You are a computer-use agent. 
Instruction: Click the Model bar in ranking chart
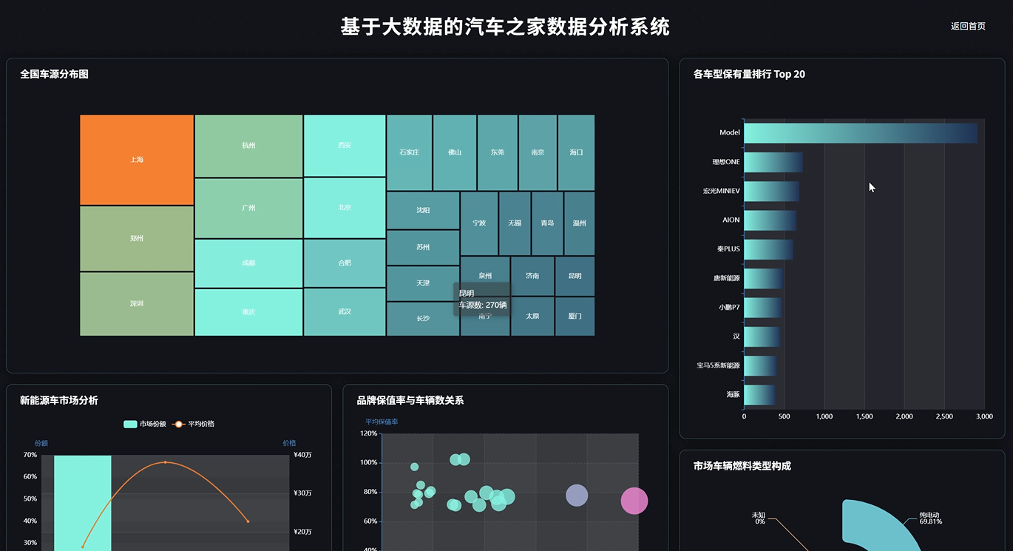[x=860, y=133]
